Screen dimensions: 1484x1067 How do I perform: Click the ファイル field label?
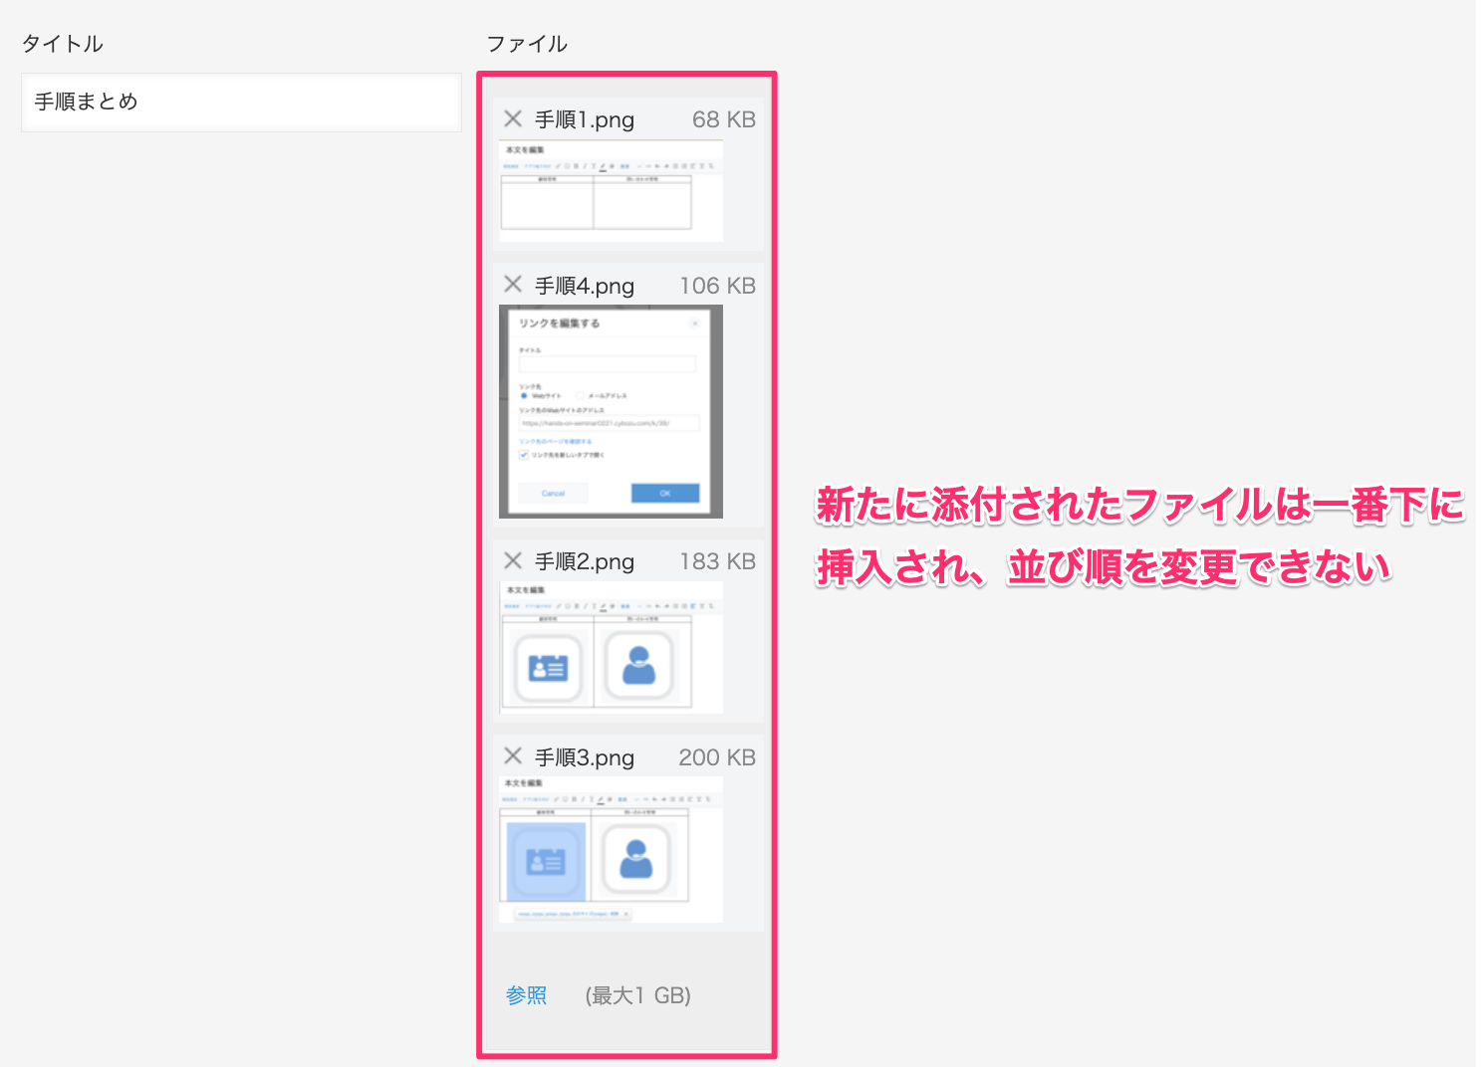pos(527,44)
